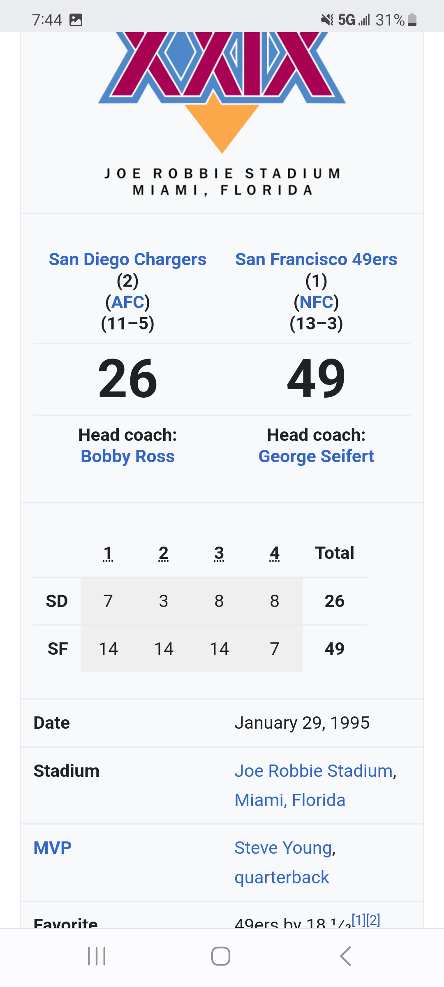This screenshot has height=987, width=444.
Task: Tap the Android recent apps button
Action: pos(97,956)
